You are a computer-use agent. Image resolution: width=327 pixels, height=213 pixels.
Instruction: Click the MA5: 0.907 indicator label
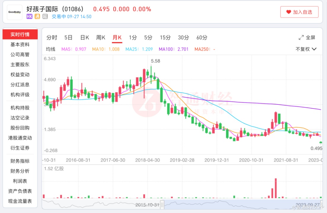(x=74, y=49)
